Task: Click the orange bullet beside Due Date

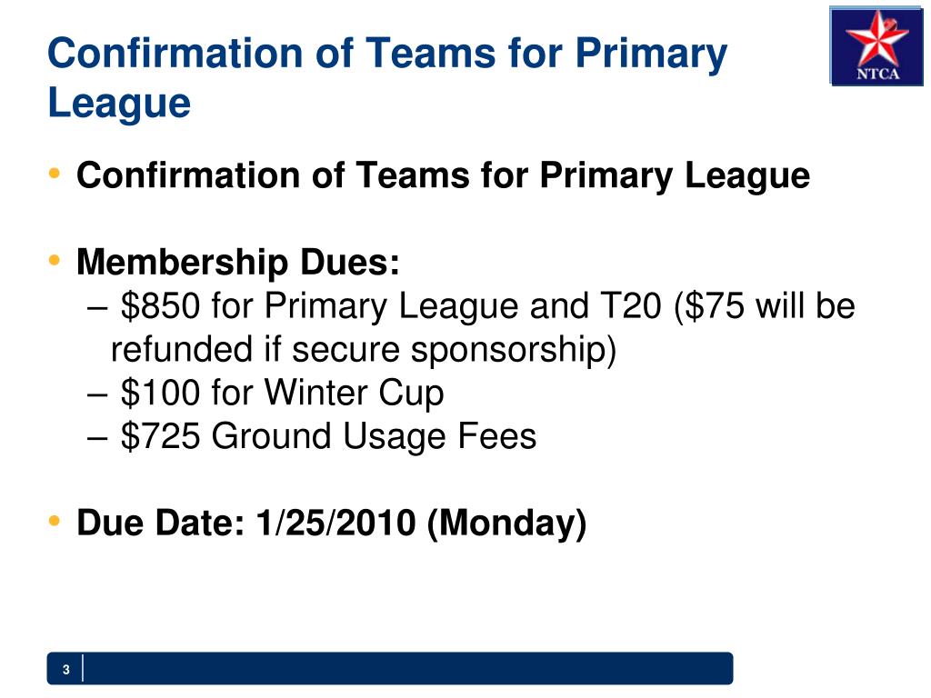Action: pos(55,521)
